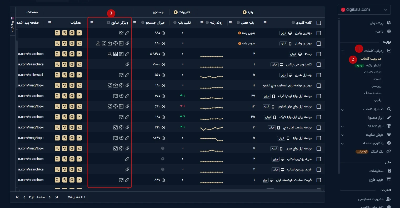Open Google results for پسته keyword
400x208 pixels.
[x=72, y=54]
